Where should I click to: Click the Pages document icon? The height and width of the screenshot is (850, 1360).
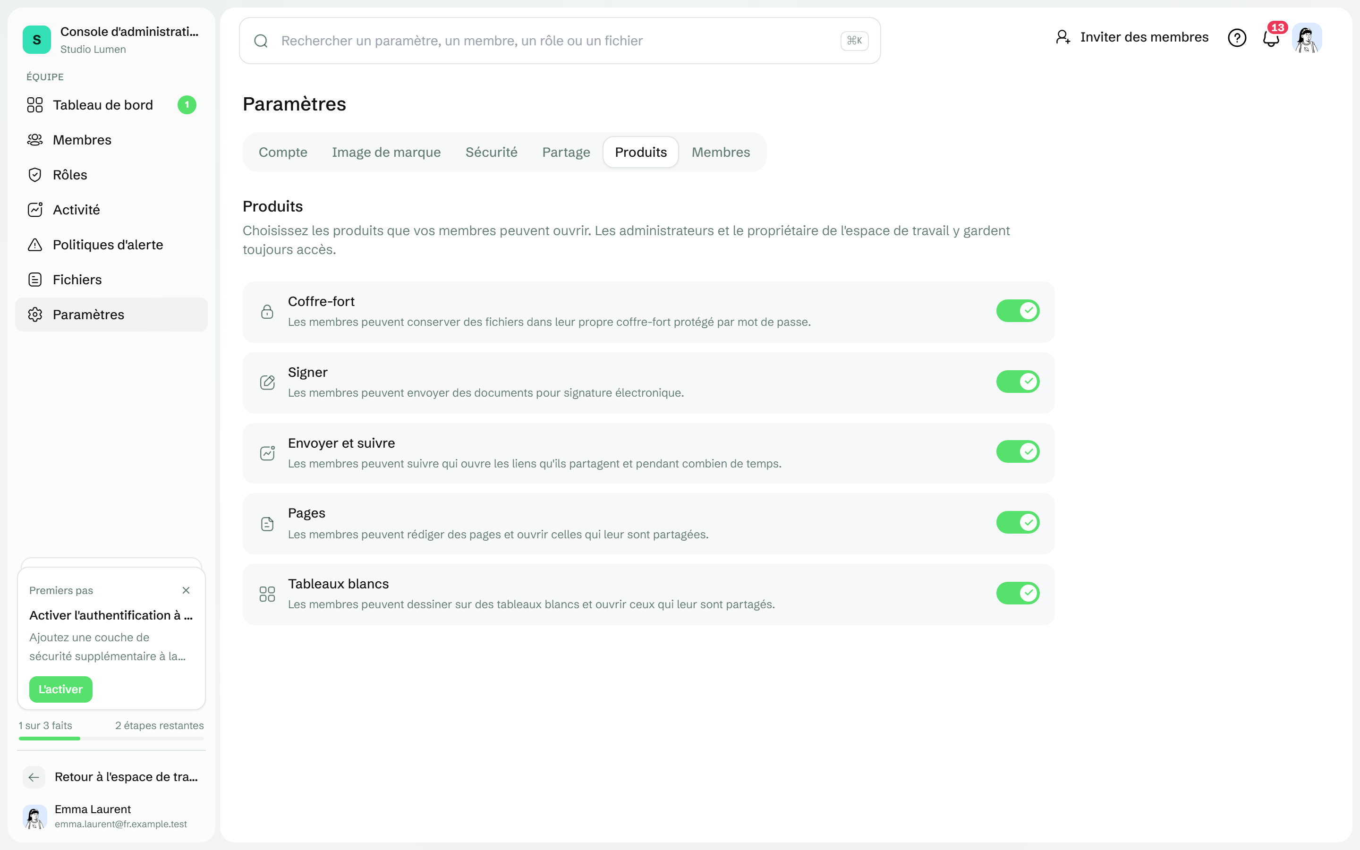click(267, 523)
